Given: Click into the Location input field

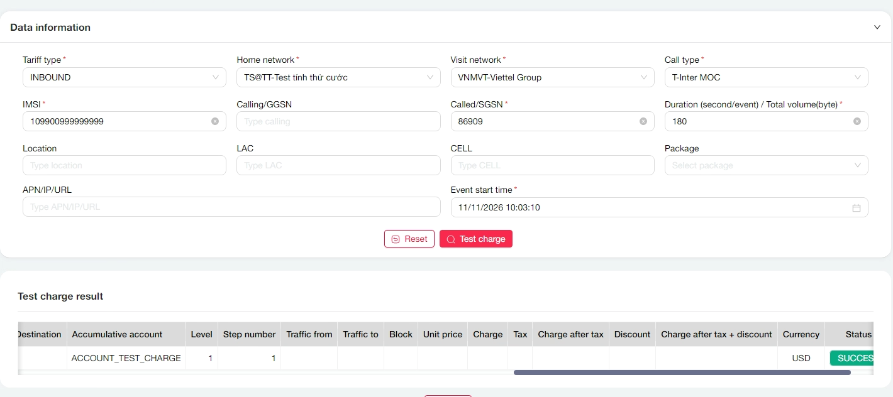Looking at the screenshot, I should point(124,165).
